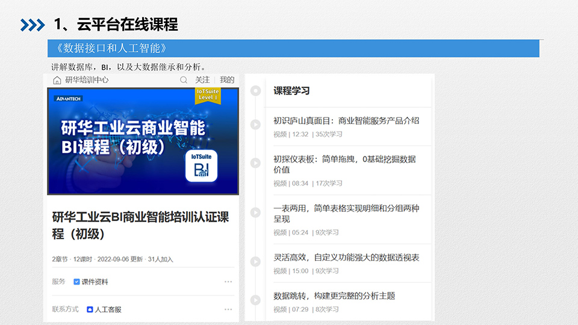Open lesson 灵活高效，自定义功能强大的数据透视表

pyautogui.click(x=346, y=258)
